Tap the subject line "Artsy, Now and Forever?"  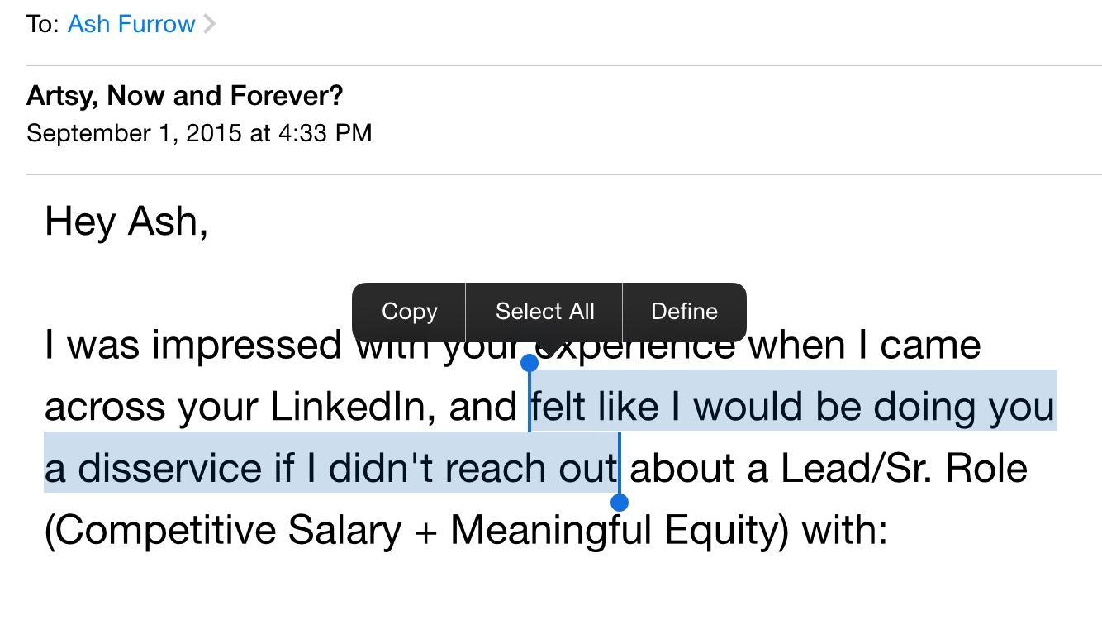[184, 97]
